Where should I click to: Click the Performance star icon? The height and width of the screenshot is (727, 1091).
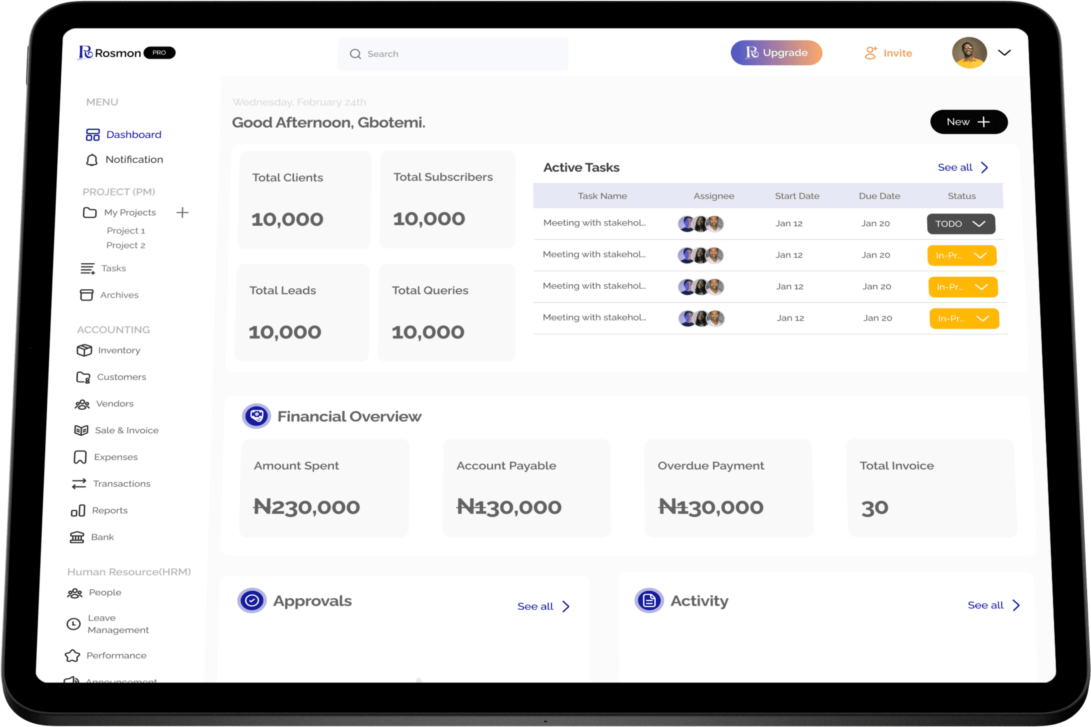click(x=72, y=656)
